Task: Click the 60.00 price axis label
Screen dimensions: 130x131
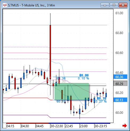Action: click(119, 113)
